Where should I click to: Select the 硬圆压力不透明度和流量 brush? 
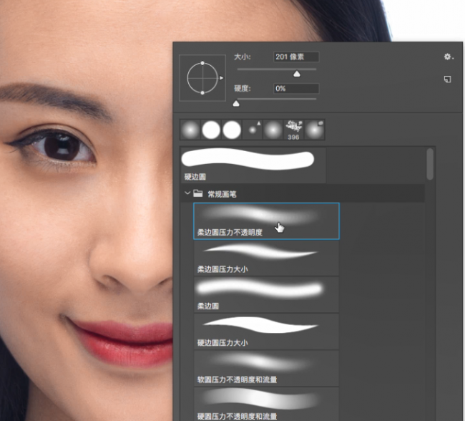point(266,404)
